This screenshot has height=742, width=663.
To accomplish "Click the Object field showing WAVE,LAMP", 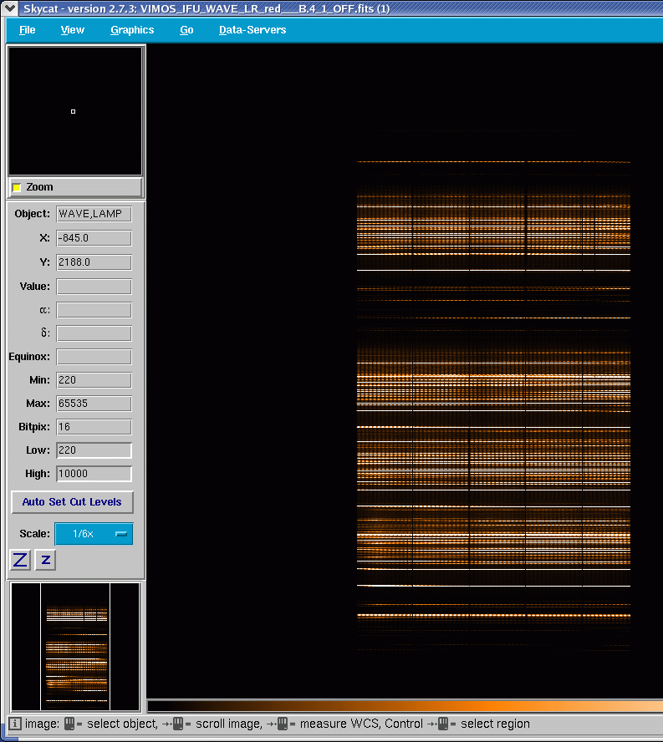I will point(94,214).
